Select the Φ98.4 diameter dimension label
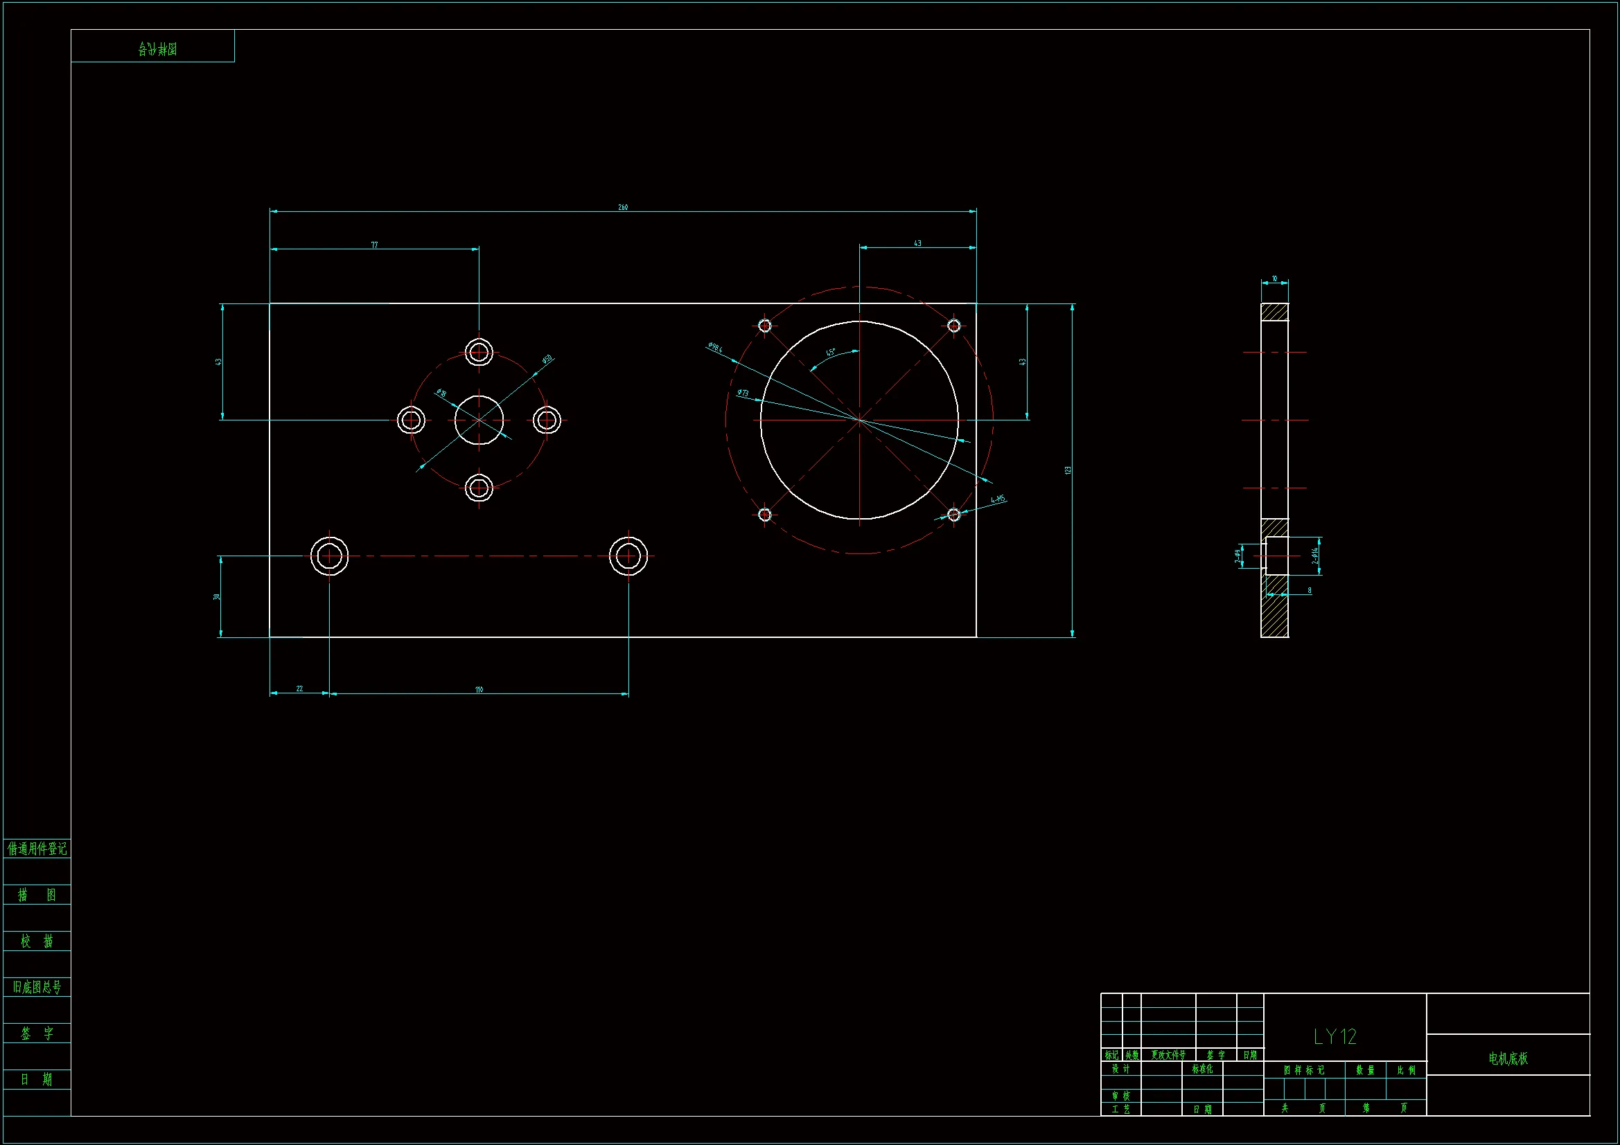Screen dimensions: 1620x1145 click(x=715, y=348)
